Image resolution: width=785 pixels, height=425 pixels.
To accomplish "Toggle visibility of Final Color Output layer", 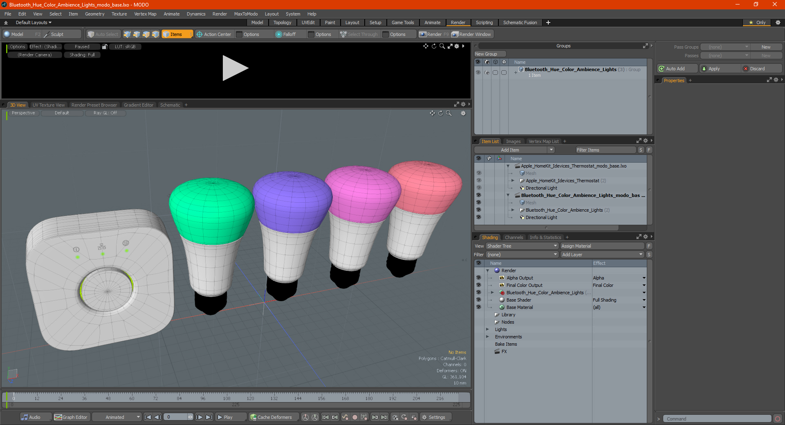I will (478, 285).
